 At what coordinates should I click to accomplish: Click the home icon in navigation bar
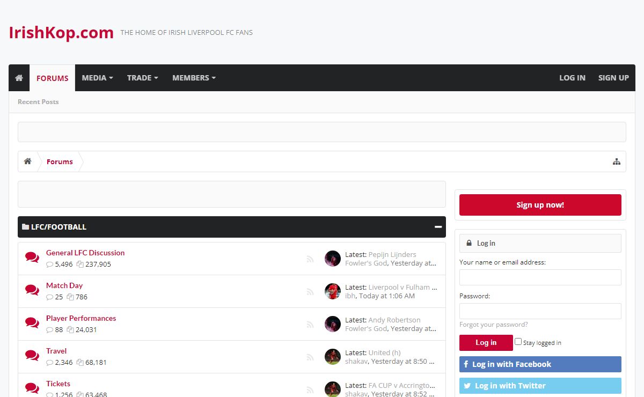tap(19, 78)
